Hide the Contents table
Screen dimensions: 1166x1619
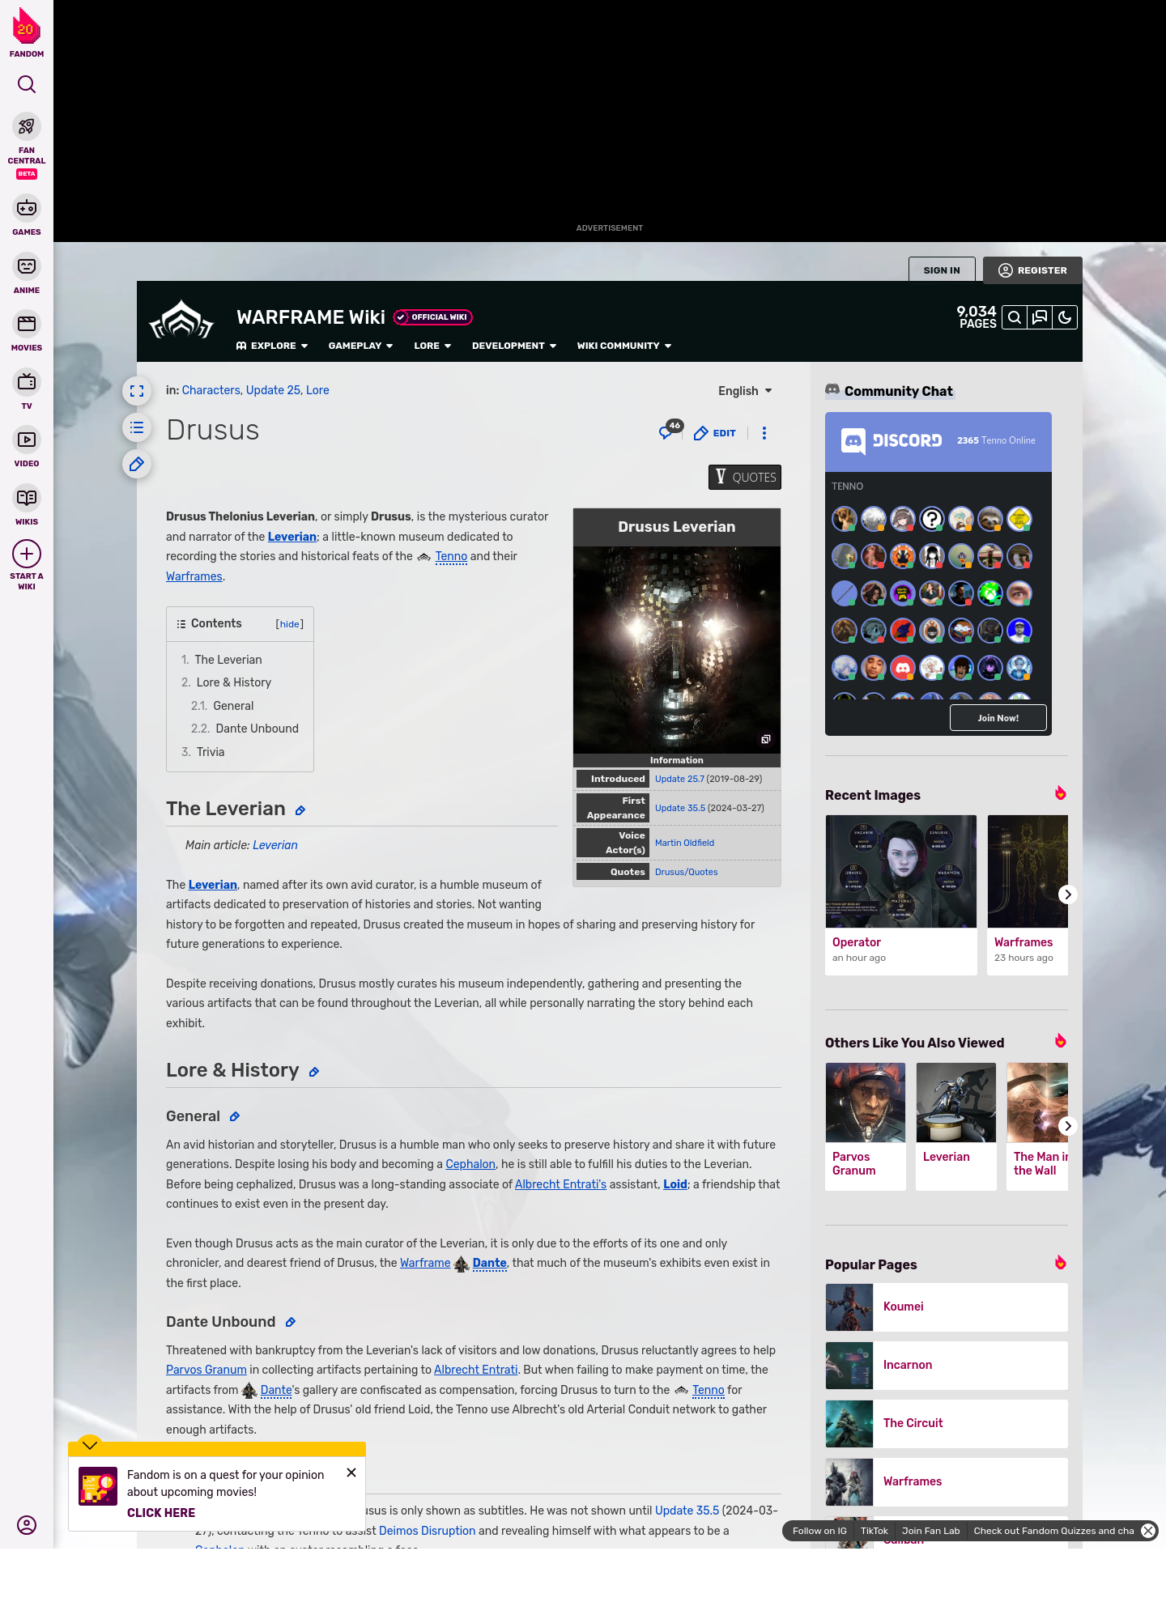pyautogui.click(x=289, y=624)
